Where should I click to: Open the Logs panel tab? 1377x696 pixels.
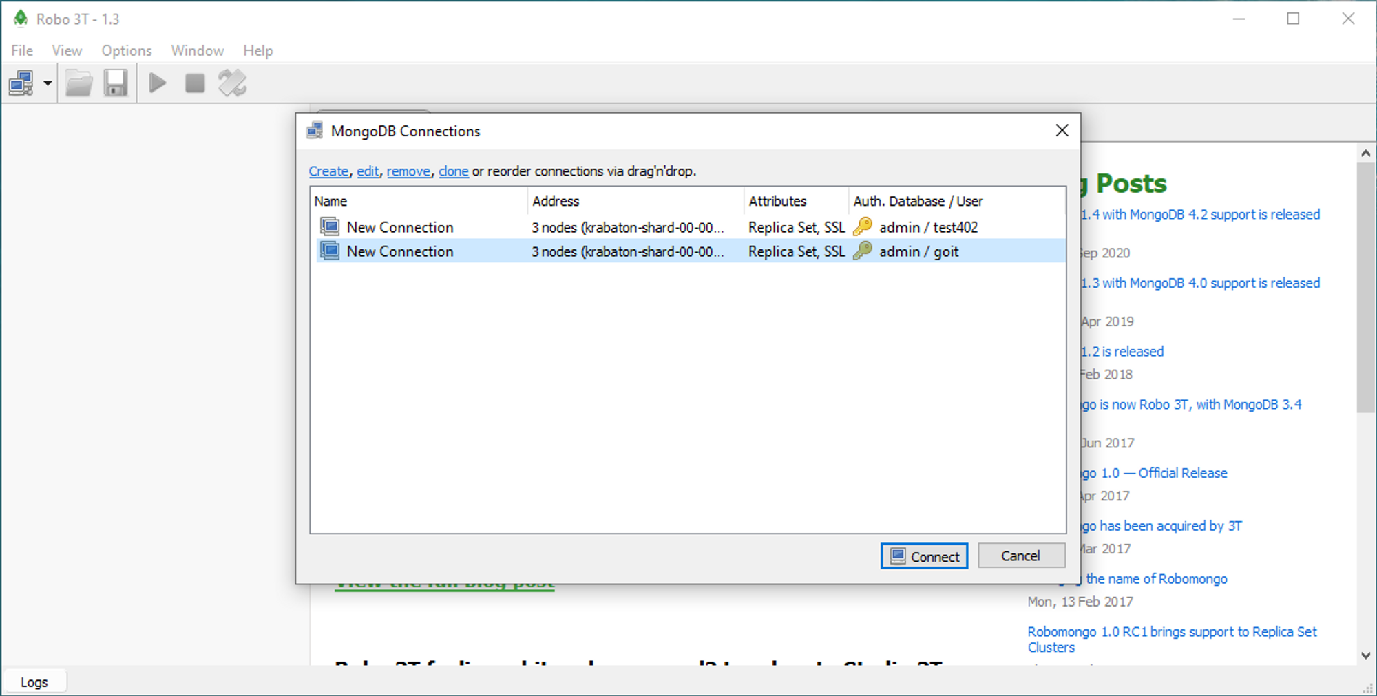click(34, 682)
